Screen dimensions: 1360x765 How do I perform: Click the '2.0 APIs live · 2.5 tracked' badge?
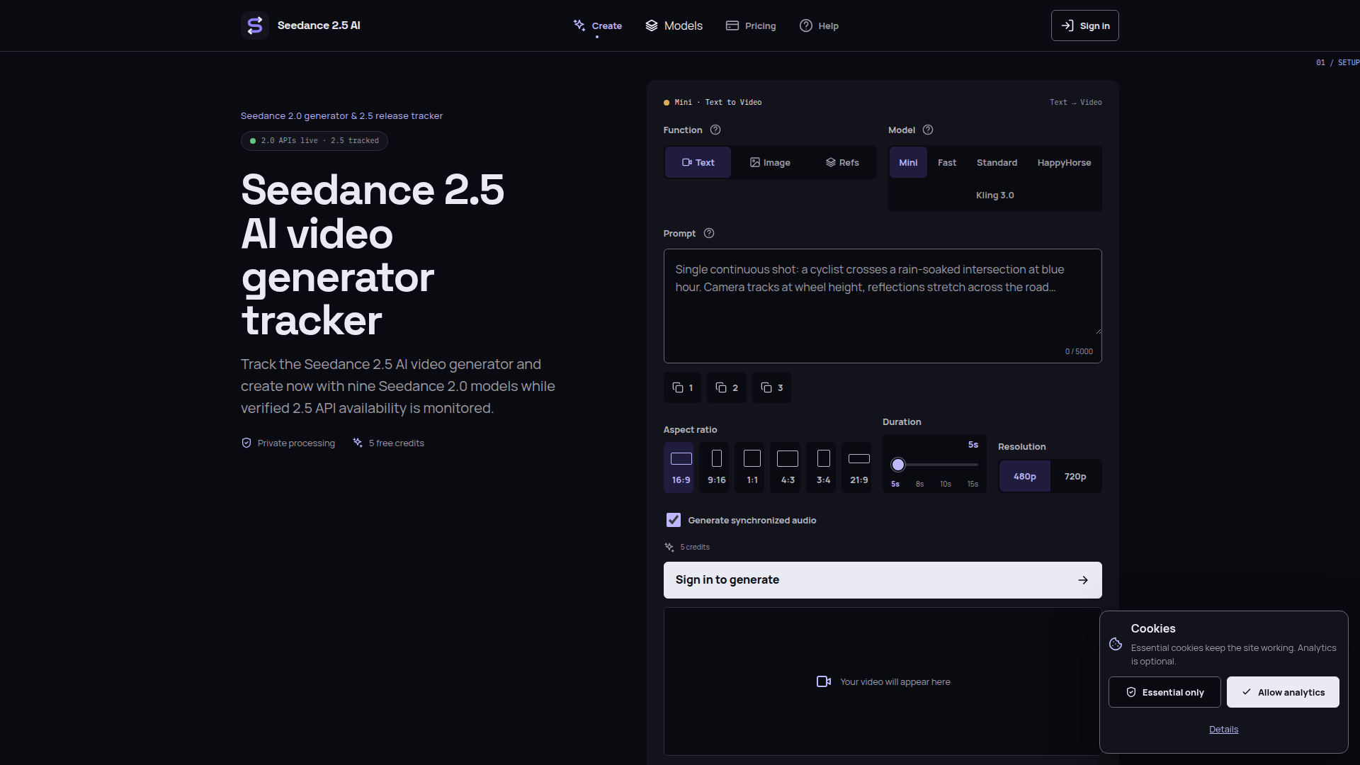[314, 140]
